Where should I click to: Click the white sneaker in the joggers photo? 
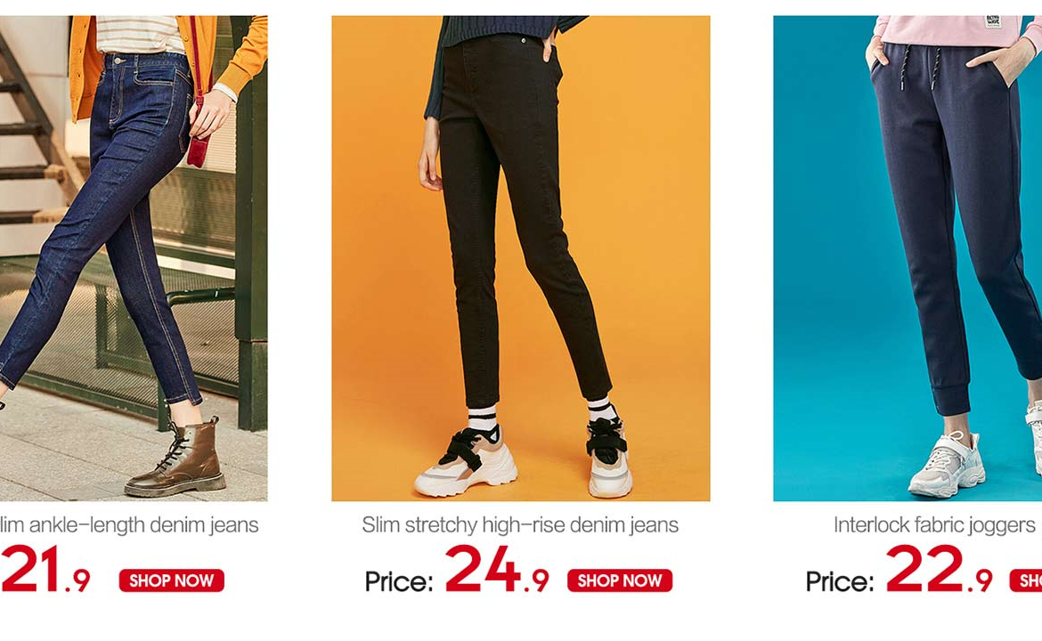tap(947, 464)
